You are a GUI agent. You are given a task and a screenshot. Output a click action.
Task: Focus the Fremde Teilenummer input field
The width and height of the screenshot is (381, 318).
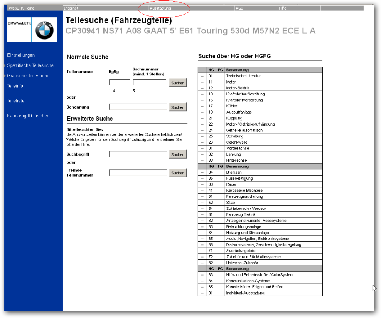pos(138,173)
